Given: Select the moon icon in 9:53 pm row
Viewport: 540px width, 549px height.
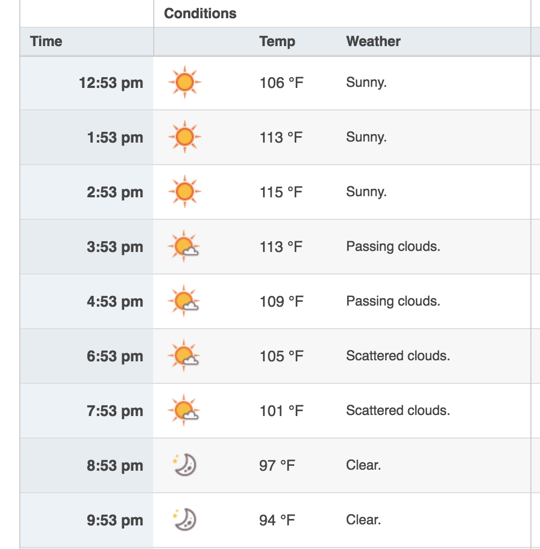Looking at the screenshot, I should pos(185,519).
